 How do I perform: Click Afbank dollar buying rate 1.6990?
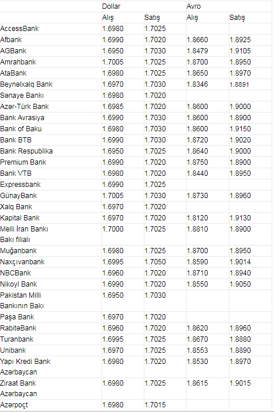tap(113, 40)
